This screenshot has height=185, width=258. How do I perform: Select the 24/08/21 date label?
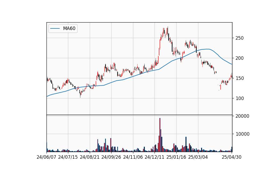(x=89, y=157)
